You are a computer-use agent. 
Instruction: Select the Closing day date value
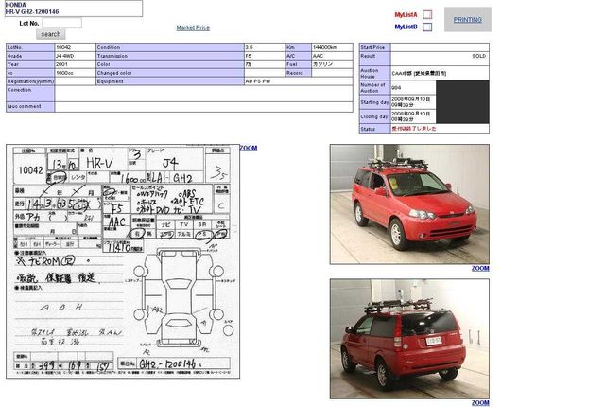click(411, 116)
